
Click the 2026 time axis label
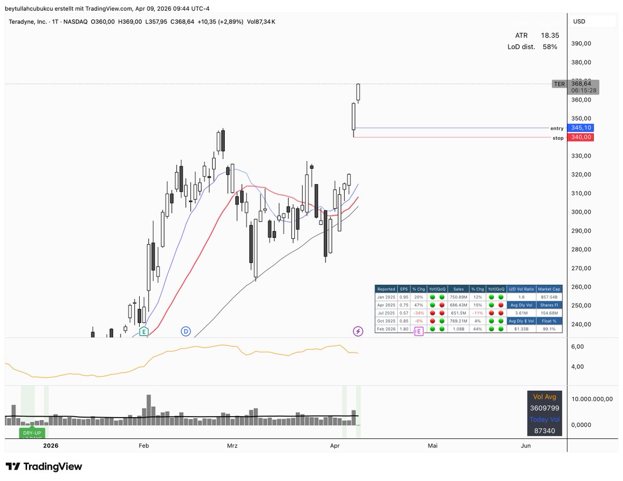[51, 445]
